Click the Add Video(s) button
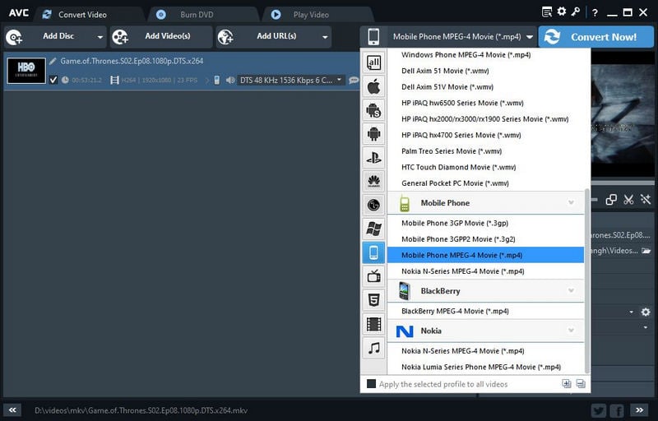 point(161,37)
